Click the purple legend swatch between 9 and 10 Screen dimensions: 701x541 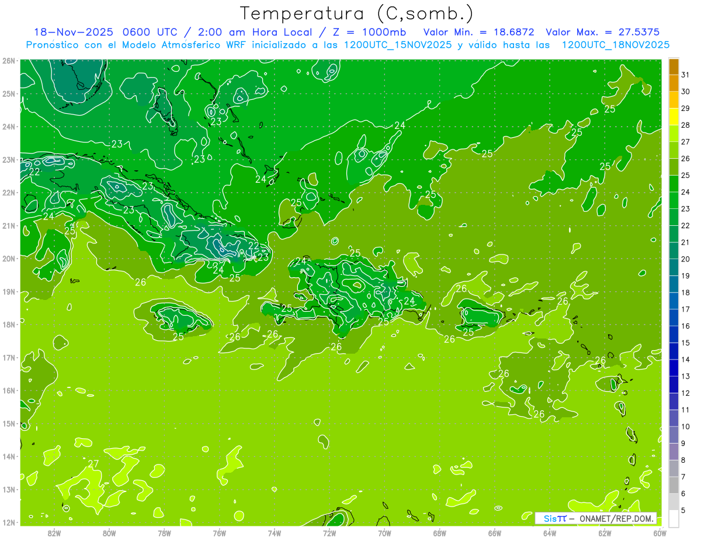coord(674,435)
